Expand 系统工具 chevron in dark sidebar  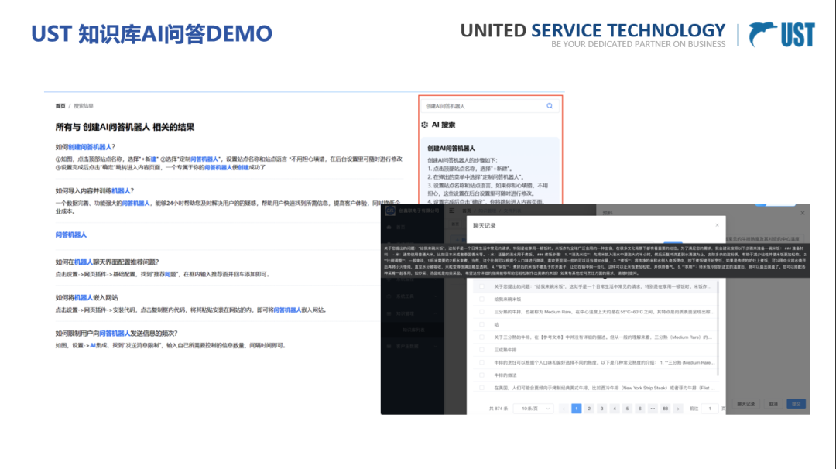[x=436, y=296]
